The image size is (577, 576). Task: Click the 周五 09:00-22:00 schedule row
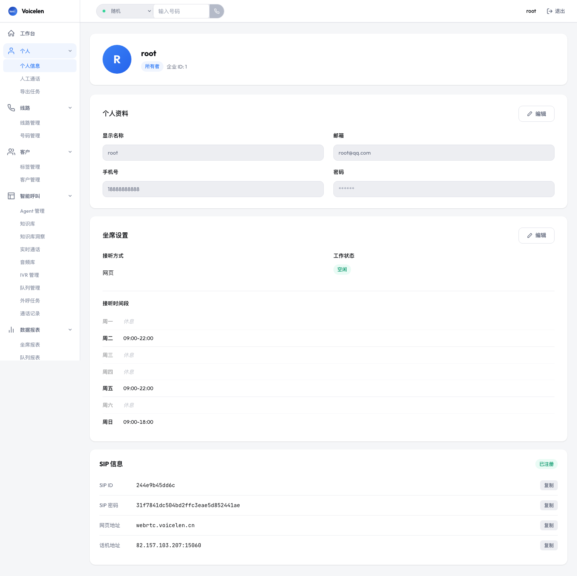pyautogui.click(x=329, y=389)
